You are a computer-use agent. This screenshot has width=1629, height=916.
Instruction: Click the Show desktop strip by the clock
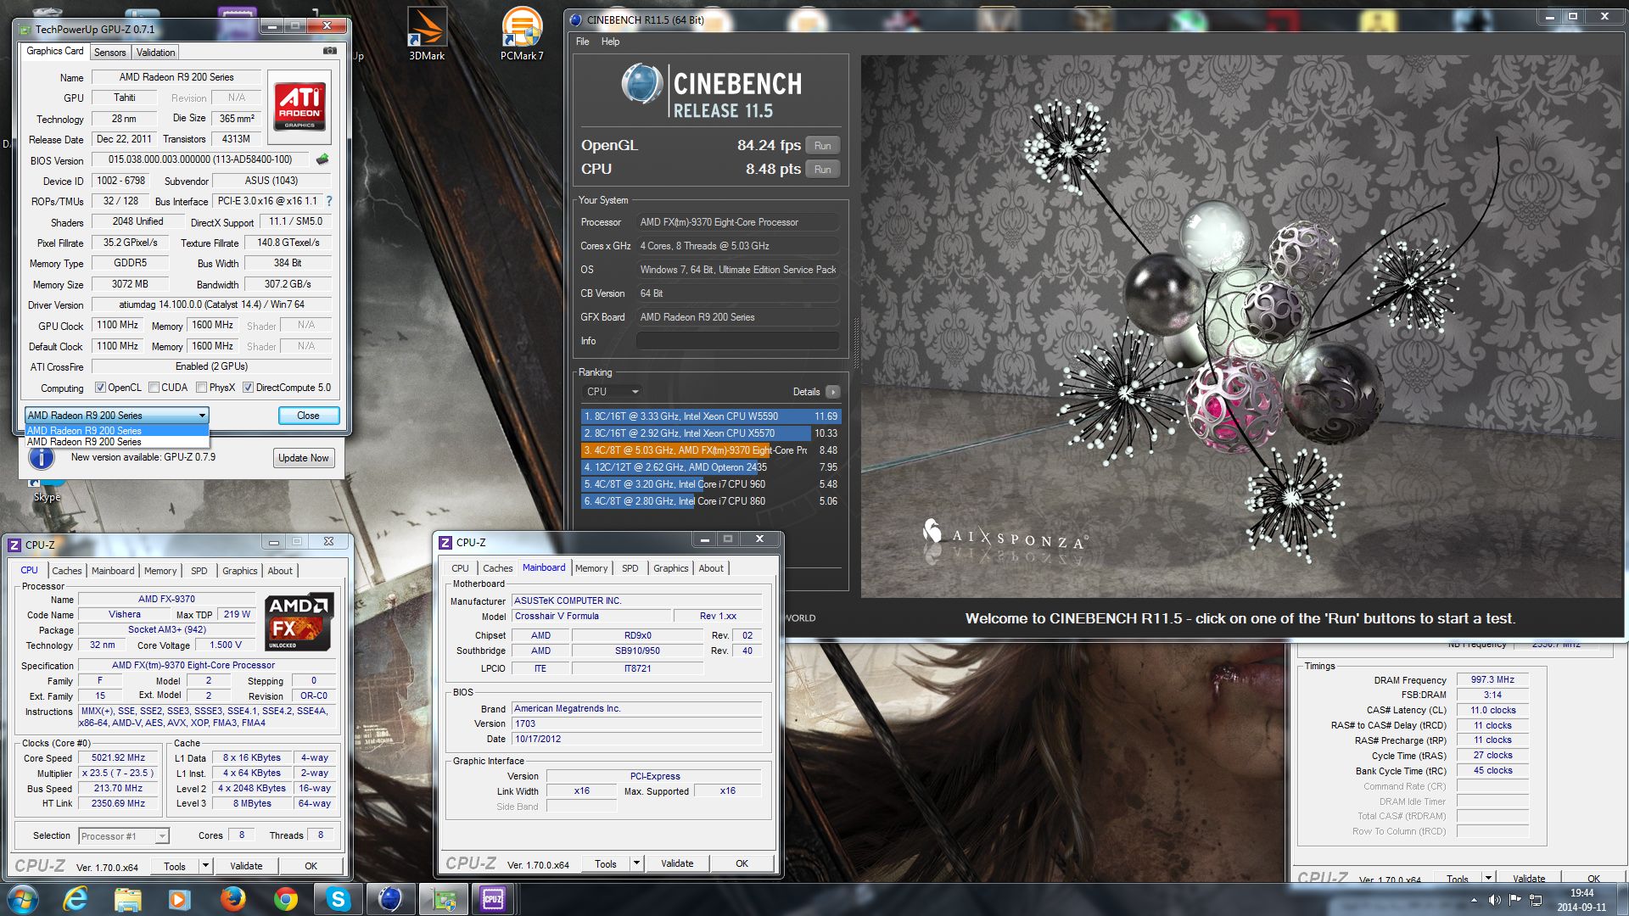(x=1622, y=900)
